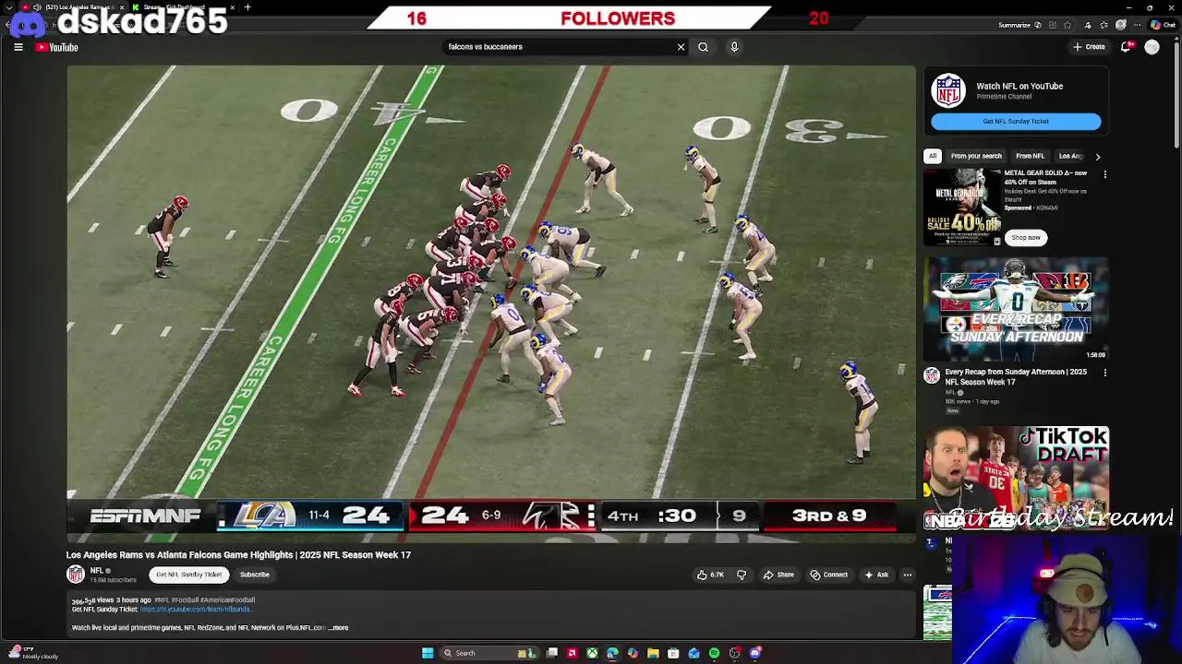Select From NFL filter chip
The image size is (1182, 664).
(x=1030, y=156)
